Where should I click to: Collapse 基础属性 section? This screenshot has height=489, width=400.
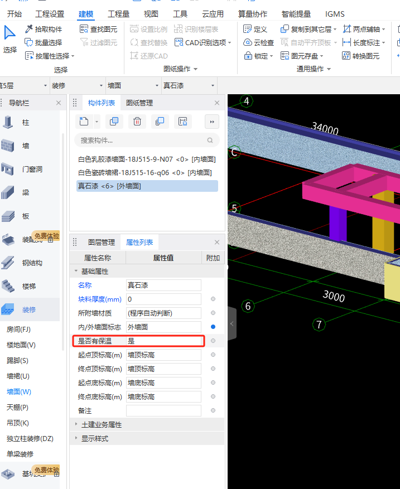pos(76,271)
